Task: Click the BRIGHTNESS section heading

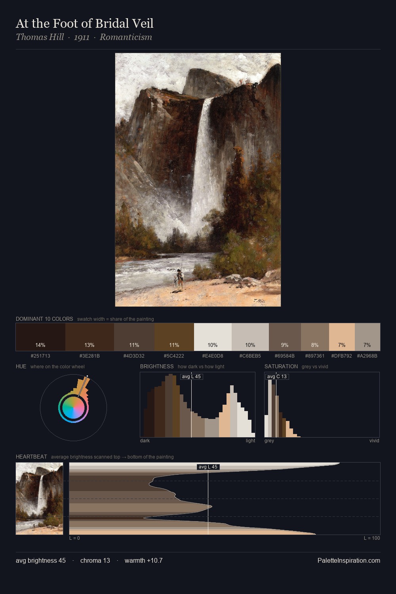Action: pyautogui.click(x=157, y=366)
